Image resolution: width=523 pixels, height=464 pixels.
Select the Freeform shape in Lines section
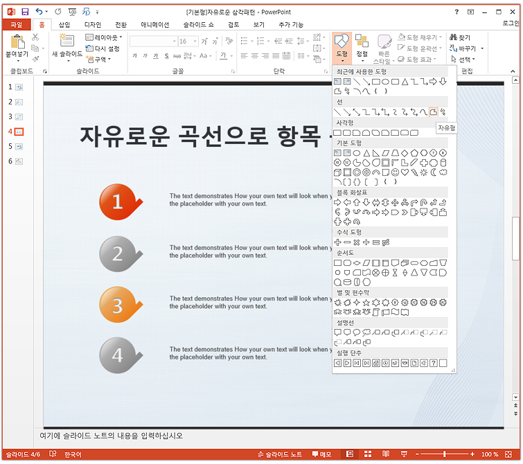(433, 112)
